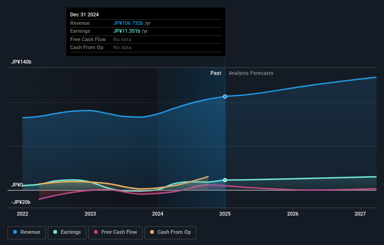Click the 2023 x-axis label
Screen dimensions: 384x245
(90, 214)
